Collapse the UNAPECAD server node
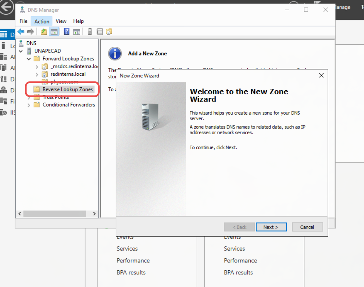Image resolution: width=364 pixels, height=287 pixels. pos(21,51)
